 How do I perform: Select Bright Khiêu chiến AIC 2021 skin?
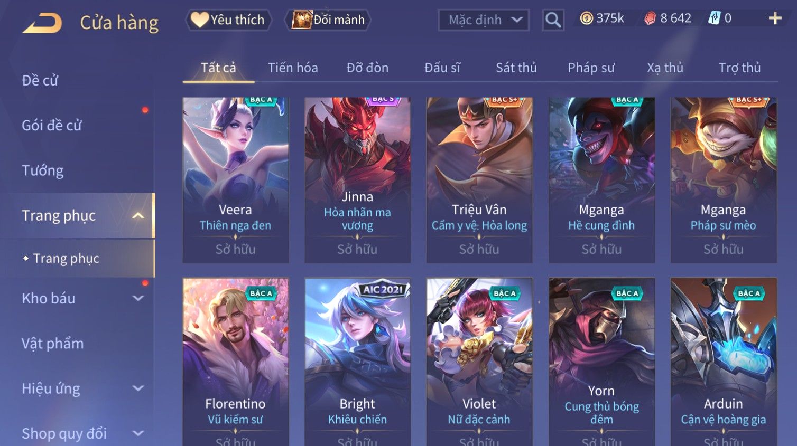(x=358, y=362)
